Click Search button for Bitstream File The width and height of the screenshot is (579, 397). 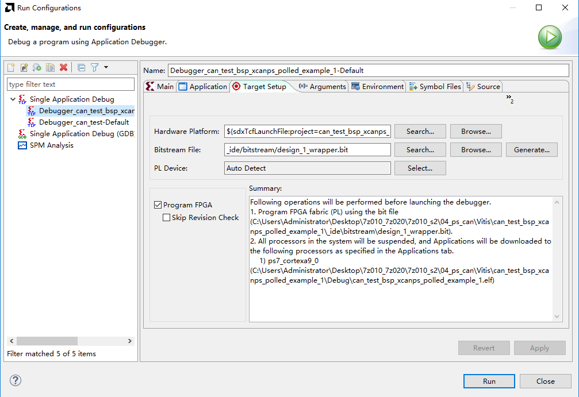point(420,150)
